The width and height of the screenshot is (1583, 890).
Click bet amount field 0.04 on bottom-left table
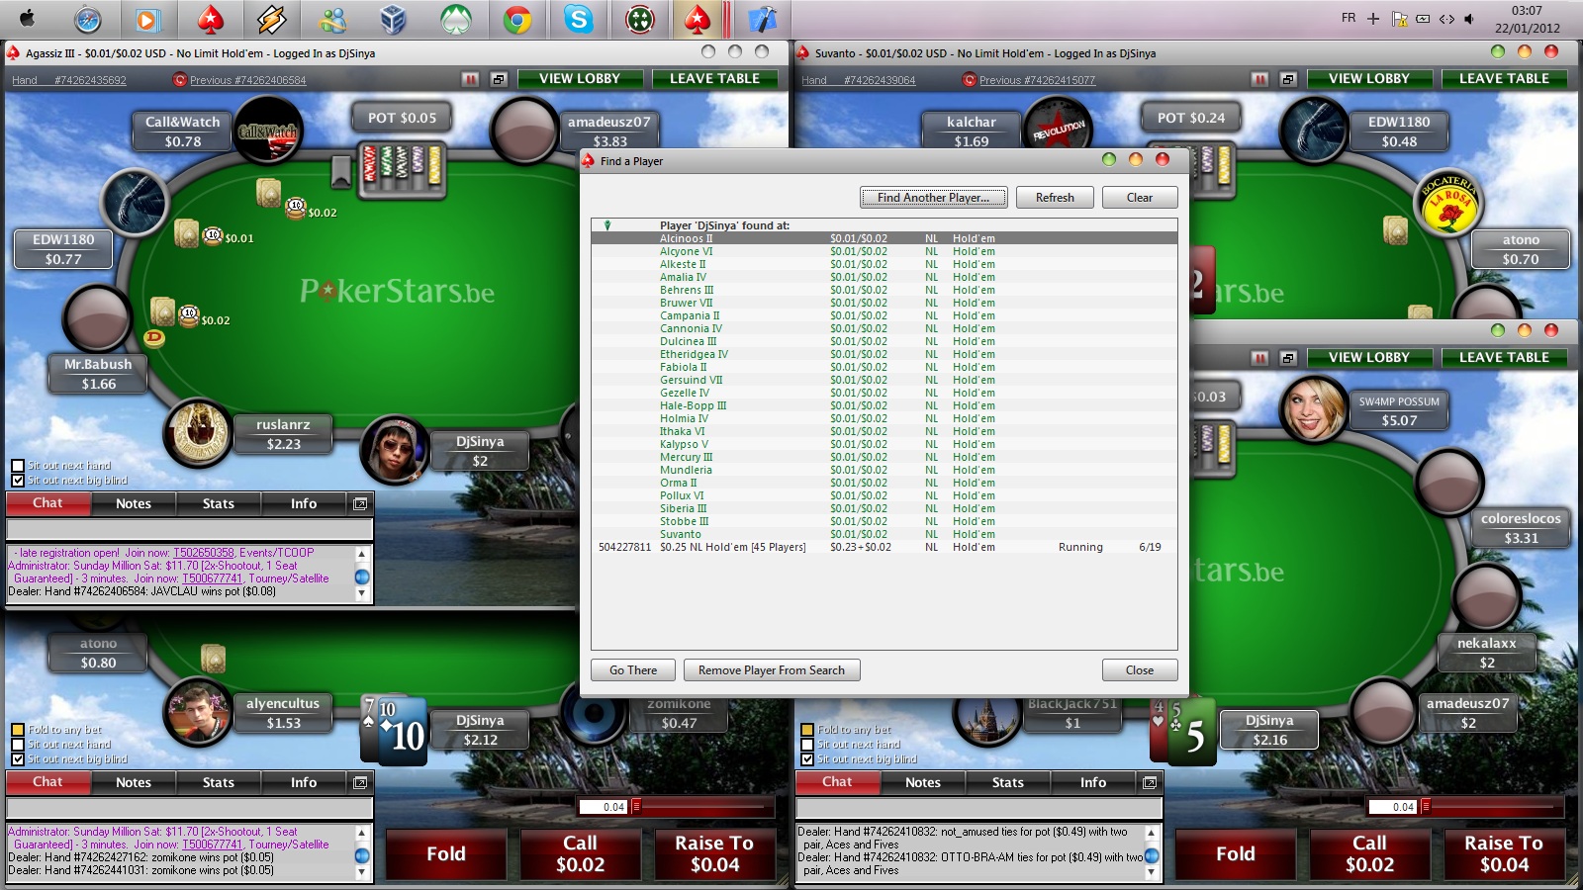pyautogui.click(x=604, y=807)
